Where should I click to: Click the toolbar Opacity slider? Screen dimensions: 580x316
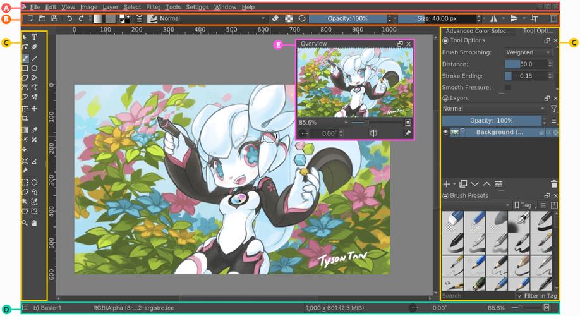[347, 18]
